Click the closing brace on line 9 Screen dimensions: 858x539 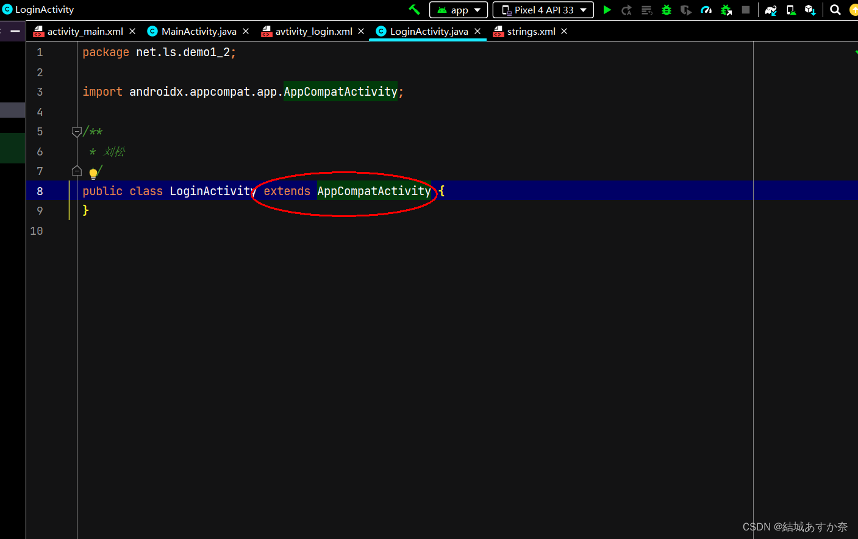85,210
